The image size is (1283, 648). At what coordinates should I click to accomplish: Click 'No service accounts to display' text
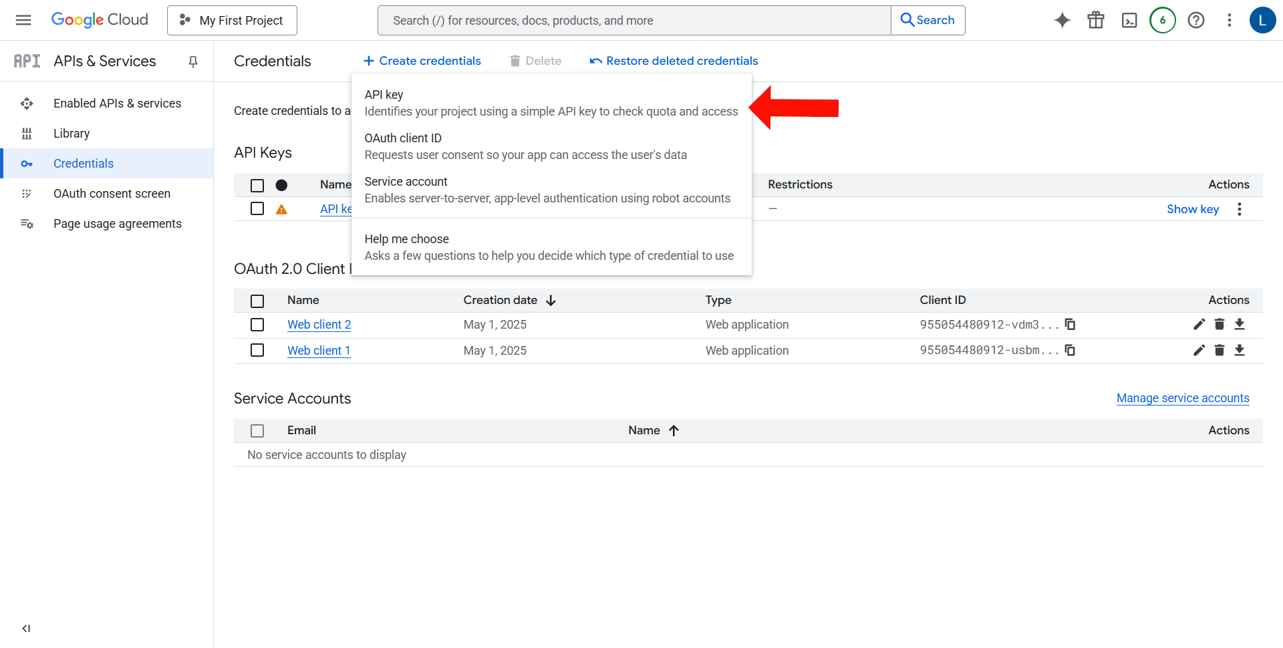pos(327,455)
